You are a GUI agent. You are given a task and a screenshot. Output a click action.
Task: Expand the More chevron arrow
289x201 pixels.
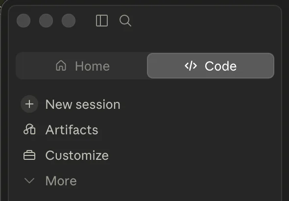point(29,180)
